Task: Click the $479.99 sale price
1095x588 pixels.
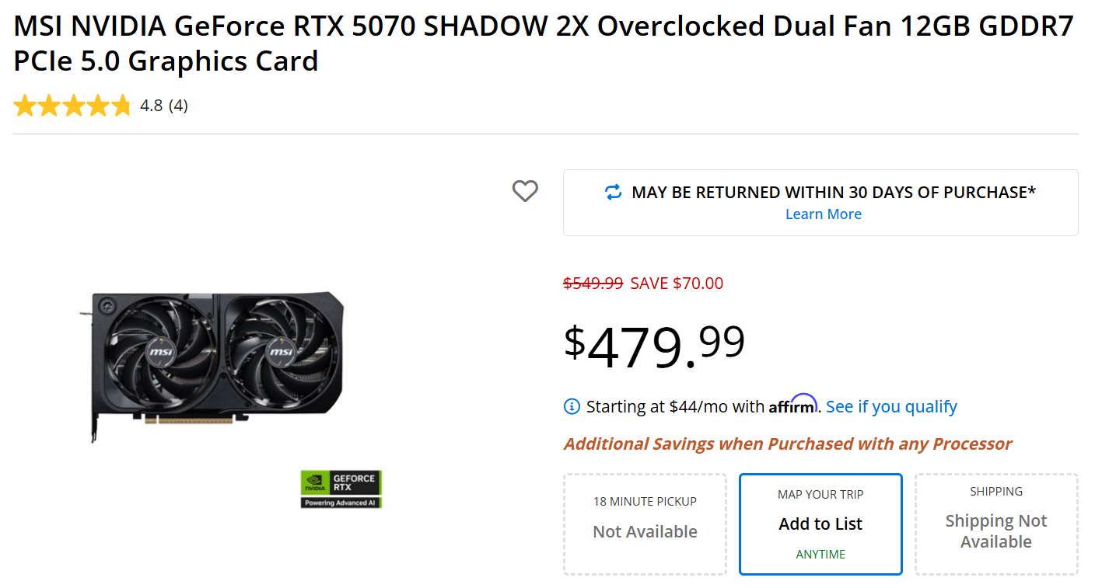Action: 654,346
